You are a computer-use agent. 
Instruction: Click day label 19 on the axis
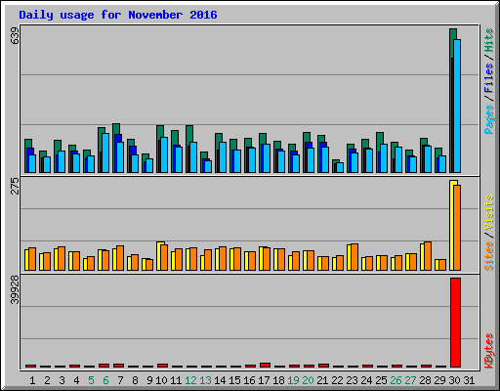coord(293,380)
